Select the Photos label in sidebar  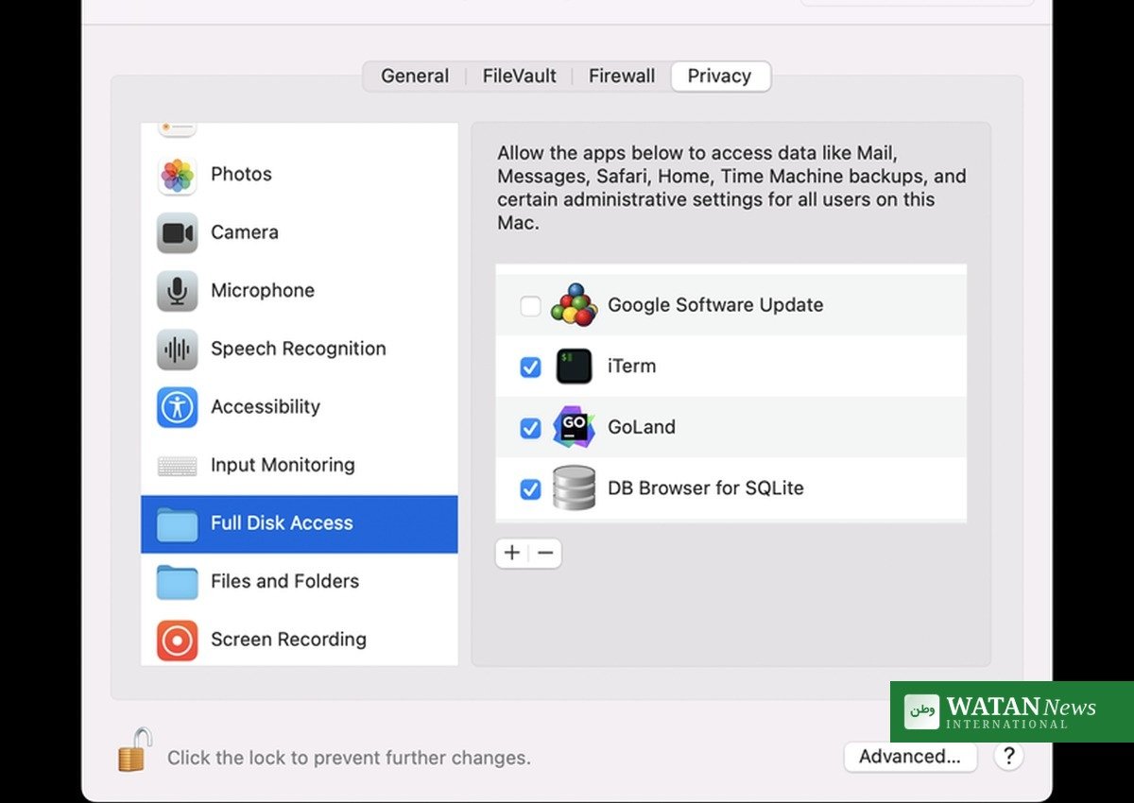point(241,174)
